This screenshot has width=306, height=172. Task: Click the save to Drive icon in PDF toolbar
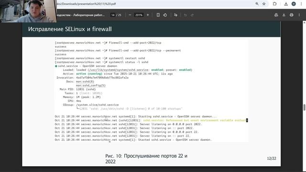[x=276, y=15]
